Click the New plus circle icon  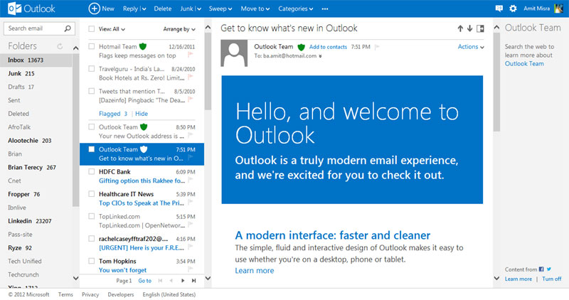point(94,9)
